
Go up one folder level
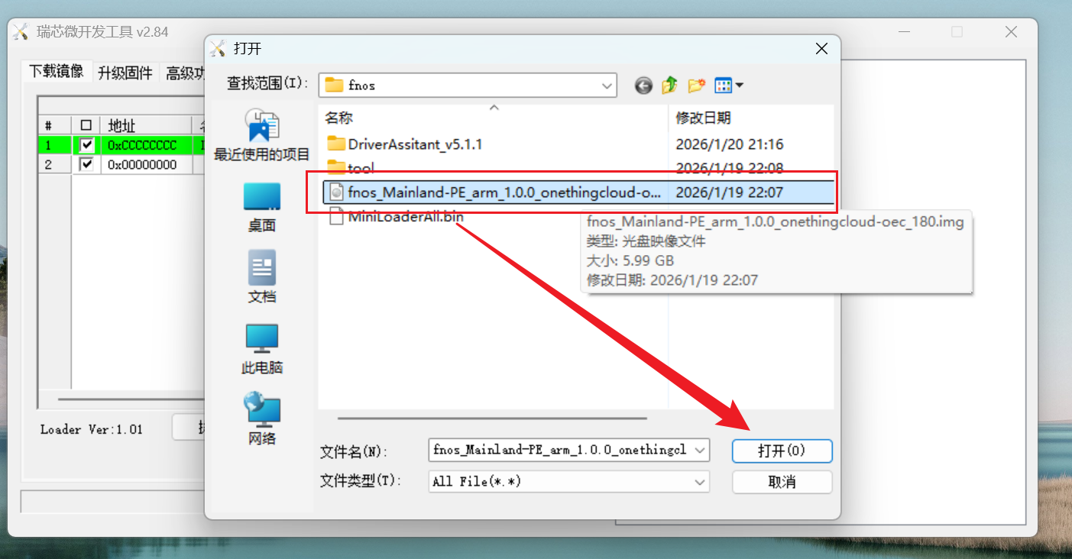(x=669, y=86)
